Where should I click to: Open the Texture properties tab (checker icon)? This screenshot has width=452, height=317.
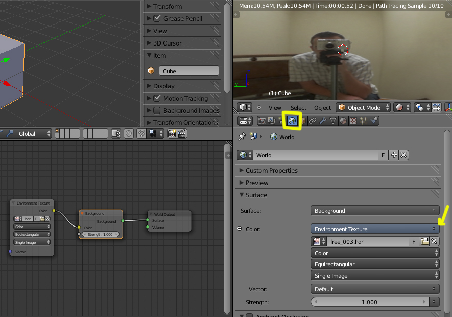point(353,121)
